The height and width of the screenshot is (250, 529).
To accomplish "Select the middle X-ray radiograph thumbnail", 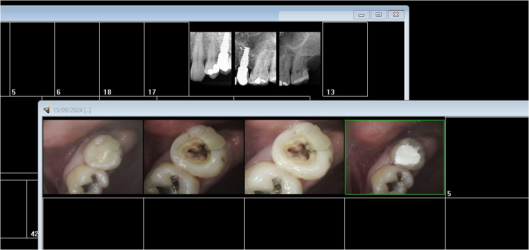I will (x=255, y=58).
